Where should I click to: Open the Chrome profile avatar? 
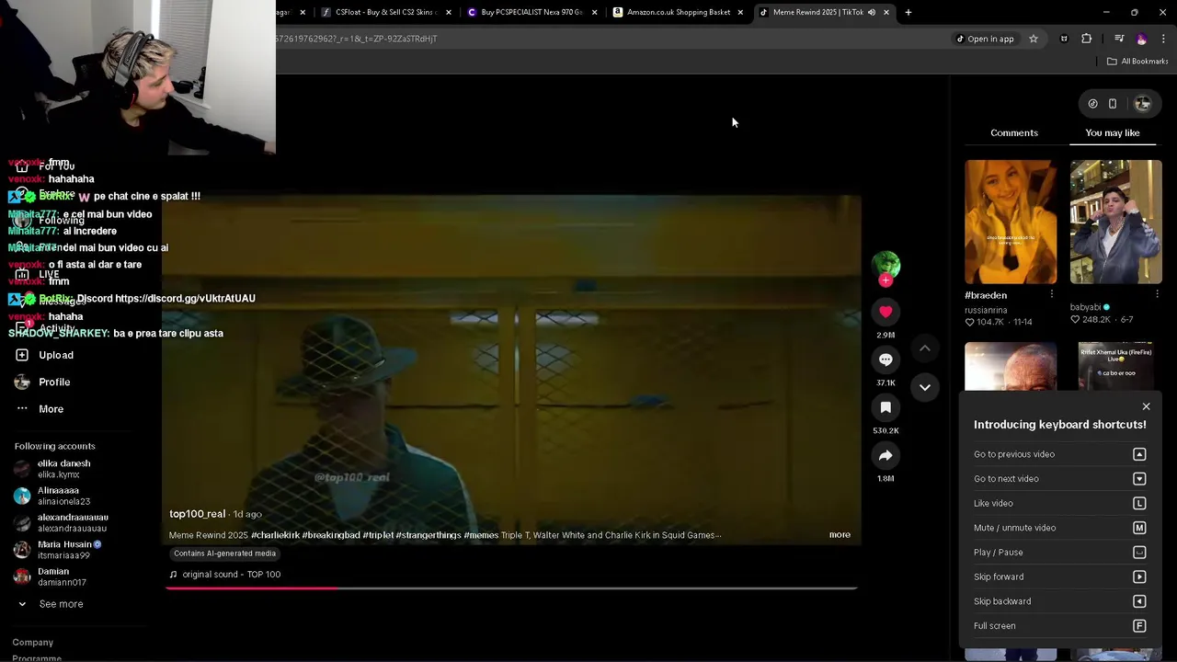1142,39
